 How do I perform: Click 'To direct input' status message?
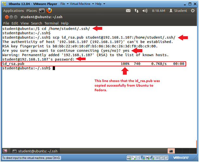click(x=31, y=158)
